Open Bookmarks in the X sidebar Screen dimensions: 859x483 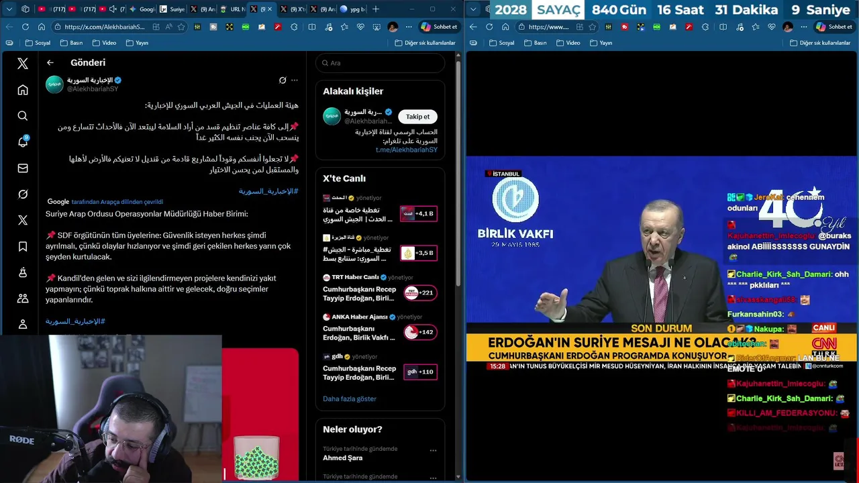pyautogui.click(x=23, y=246)
